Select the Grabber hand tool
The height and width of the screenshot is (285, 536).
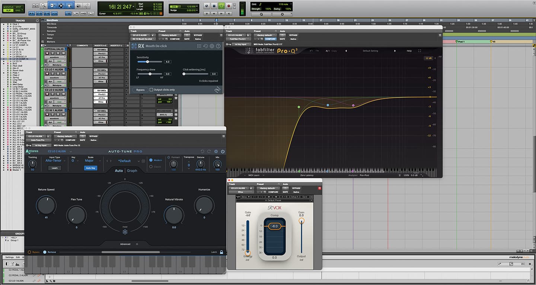70,6
